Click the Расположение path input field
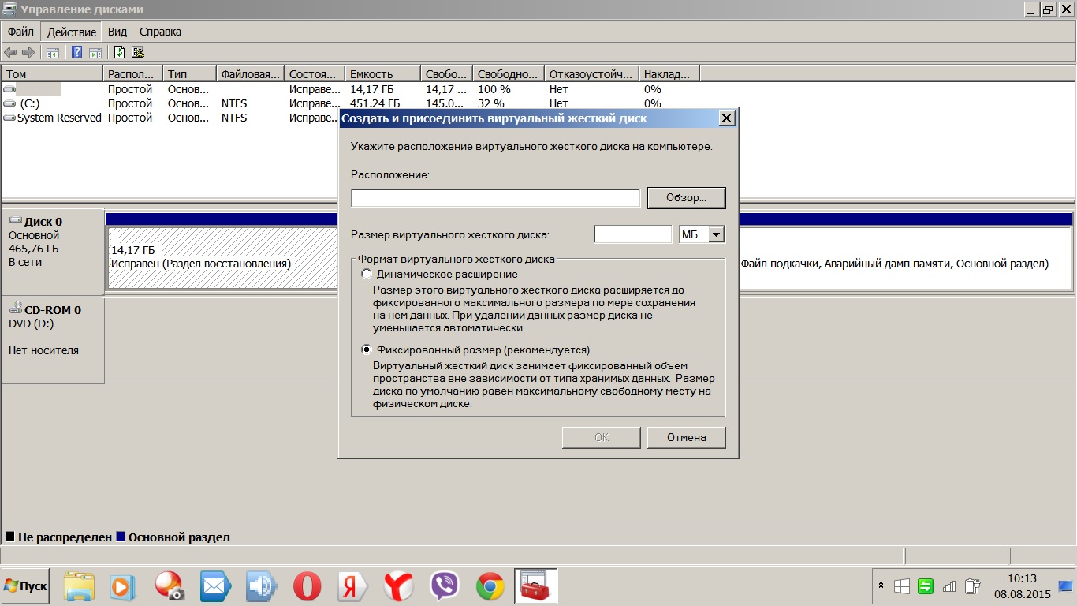The width and height of the screenshot is (1077, 606). (495, 198)
